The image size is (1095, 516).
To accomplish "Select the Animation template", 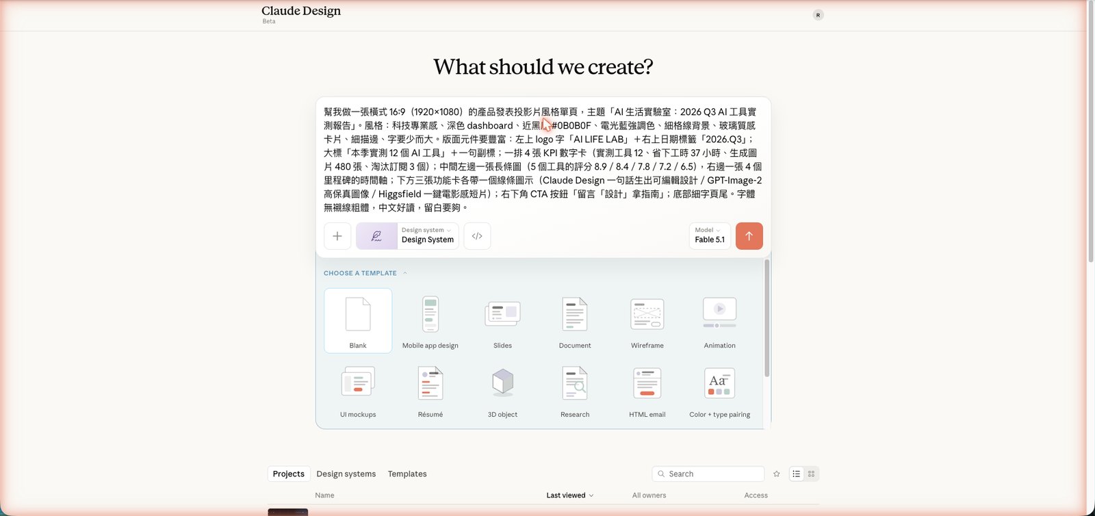I will click(x=720, y=321).
